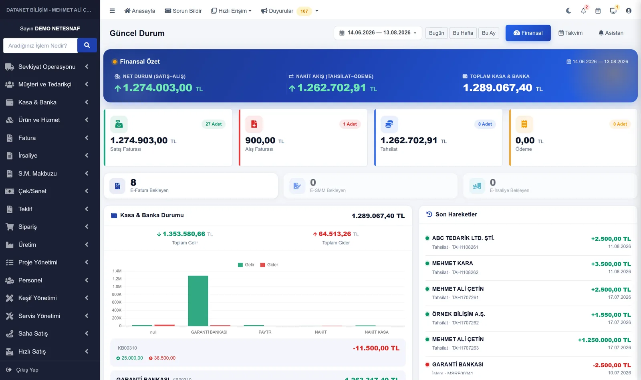Click the Son Hareketler history icon
The height and width of the screenshot is (380, 641).
[x=429, y=214]
